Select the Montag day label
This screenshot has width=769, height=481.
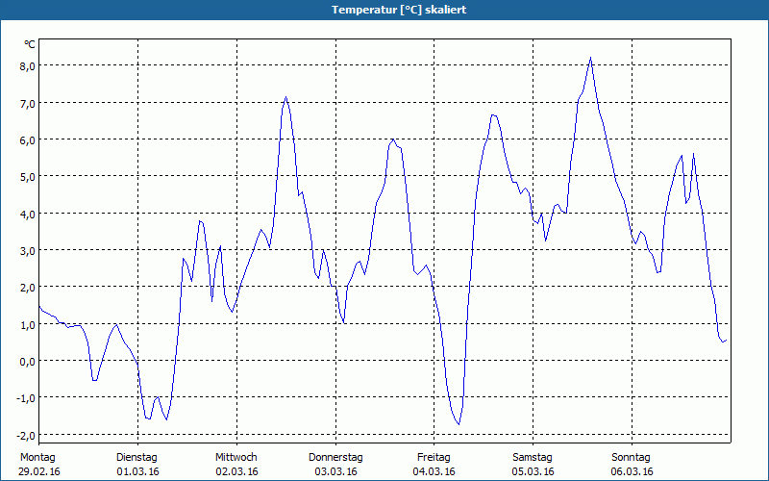37,458
